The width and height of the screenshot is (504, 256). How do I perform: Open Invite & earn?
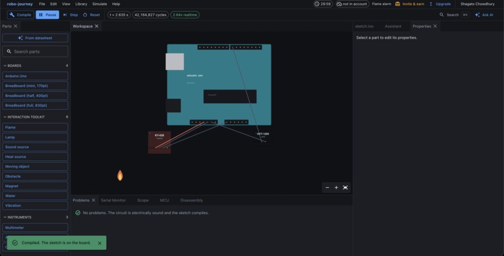point(410,4)
